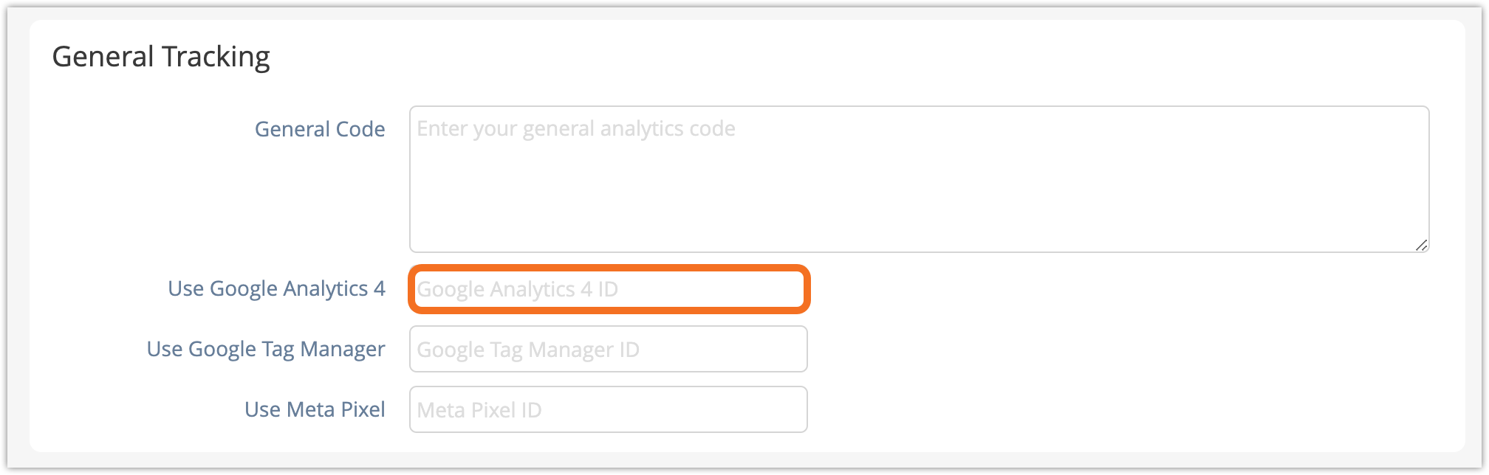Click the "Use Google Tag Manager" label
The width and height of the screenshot is (1489, 475).
pos(266,349)
